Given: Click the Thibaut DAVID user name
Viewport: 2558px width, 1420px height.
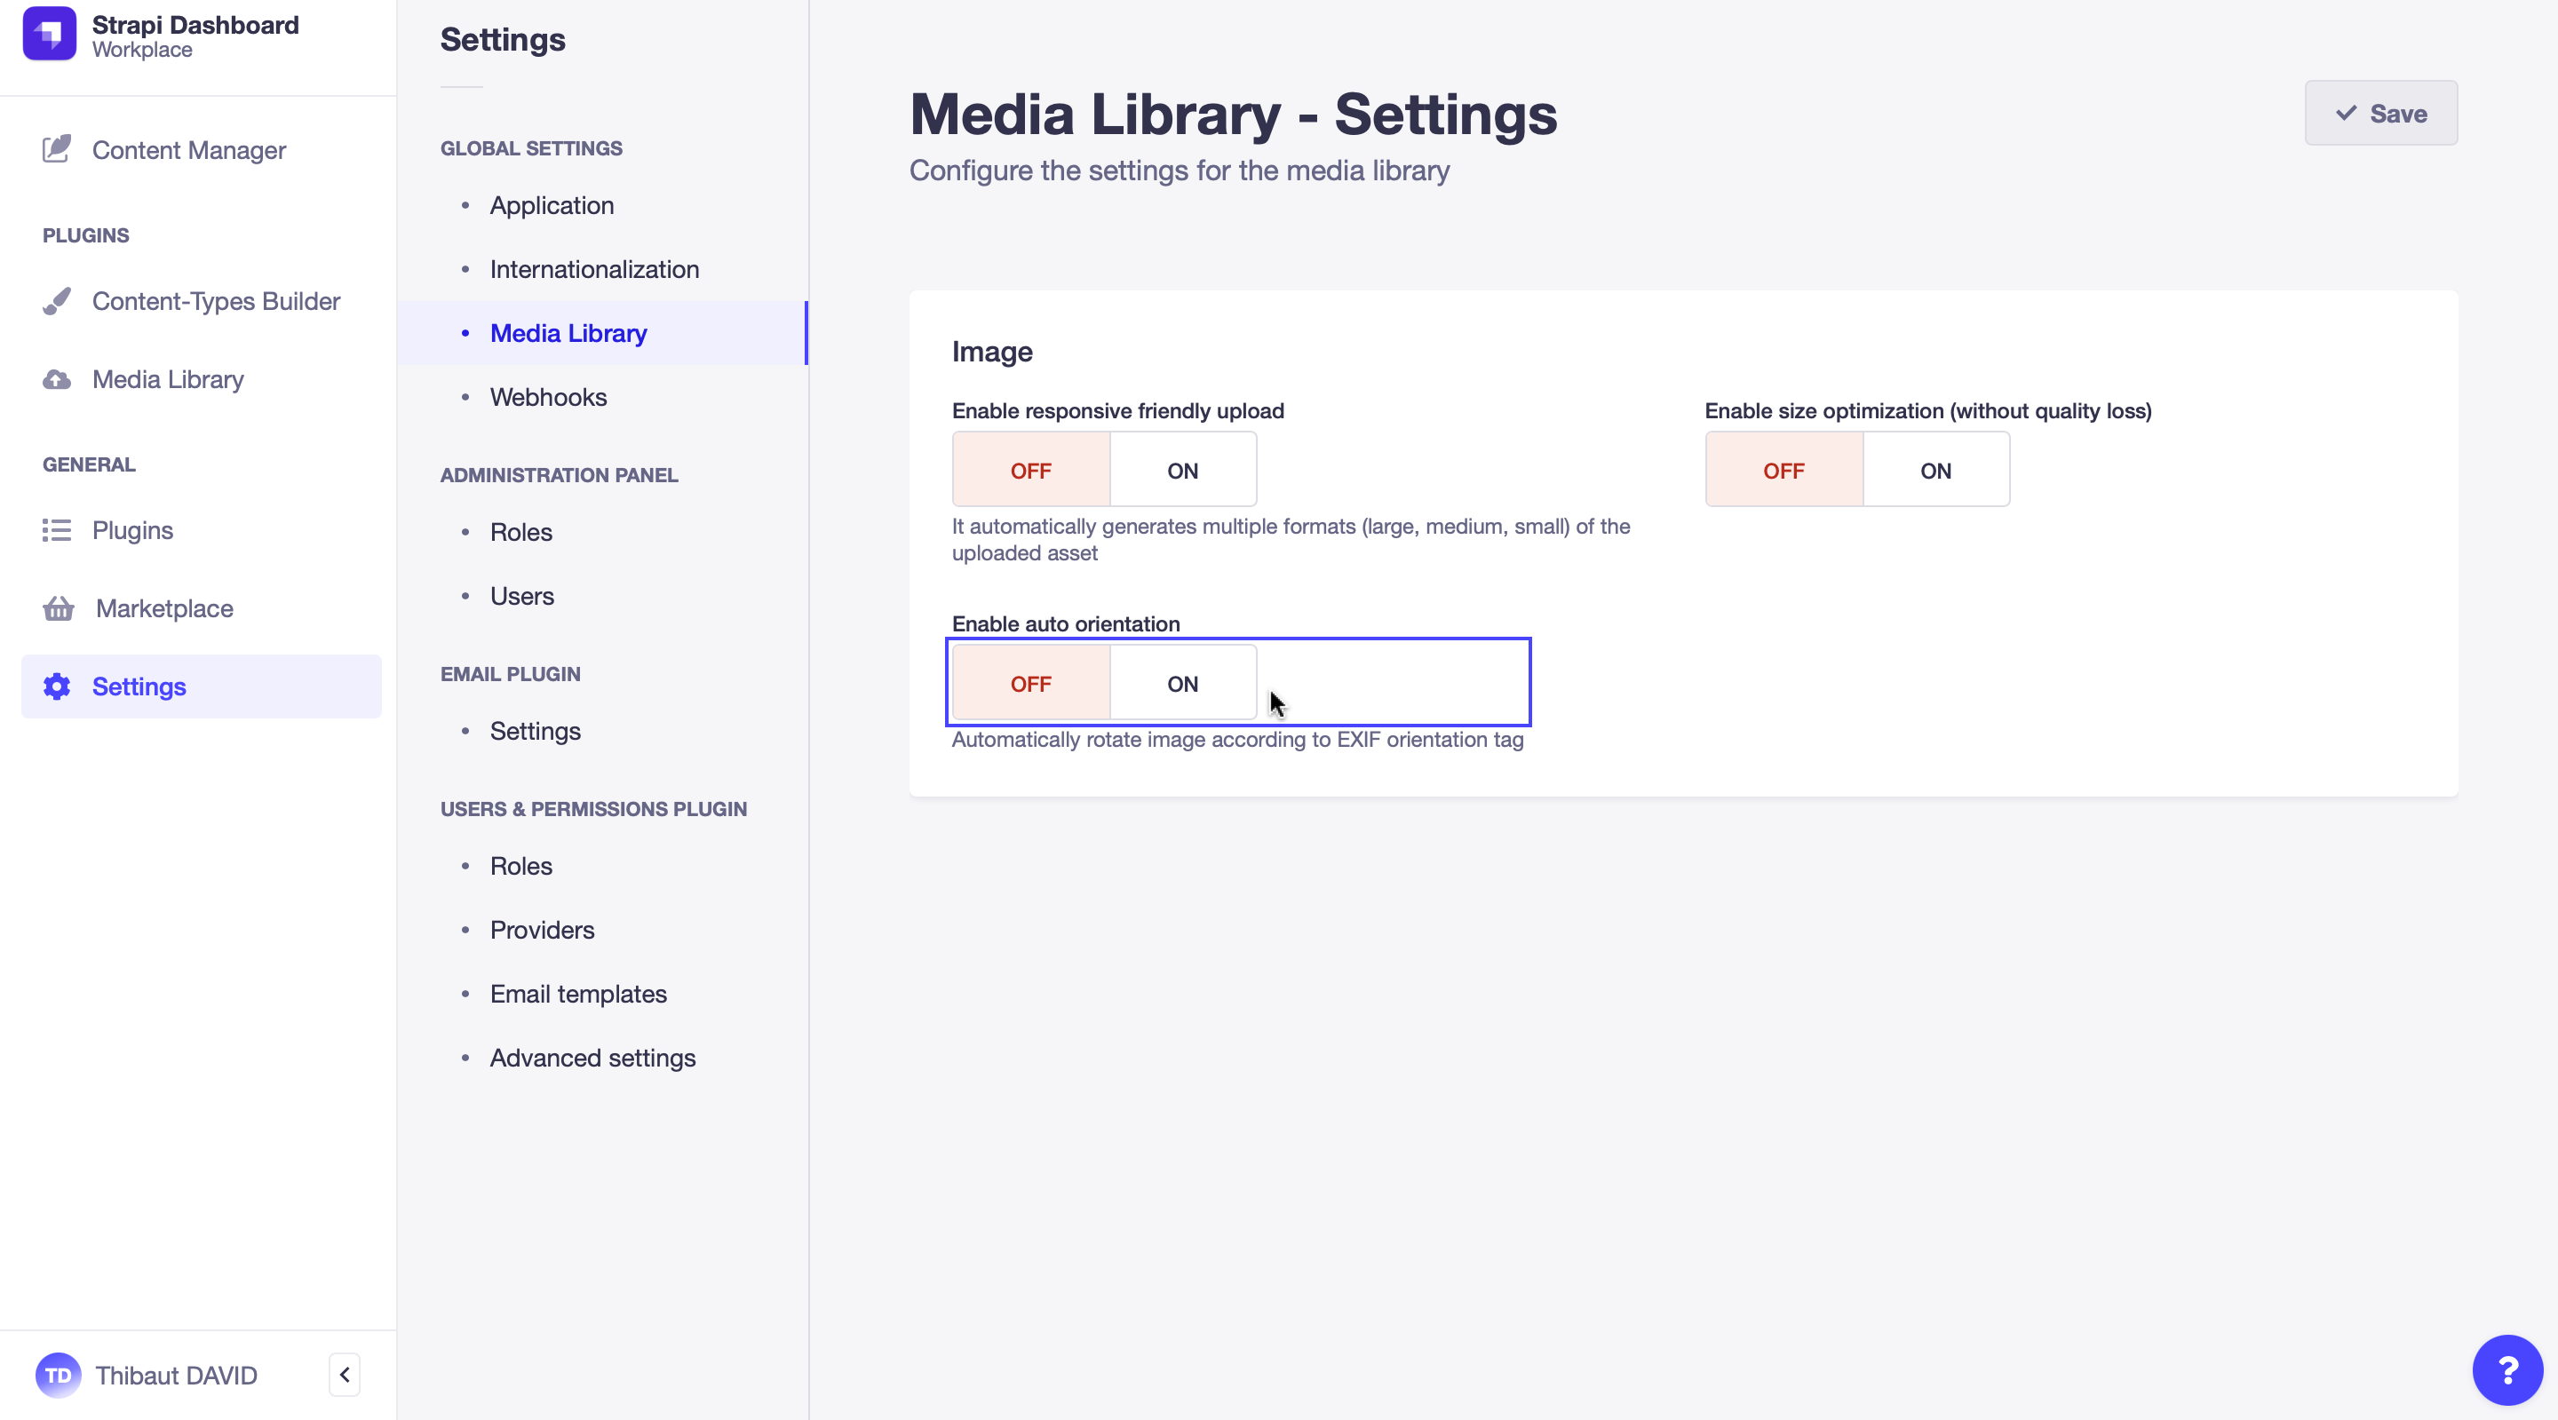Looking at the screenshot, I should 177,1376.
